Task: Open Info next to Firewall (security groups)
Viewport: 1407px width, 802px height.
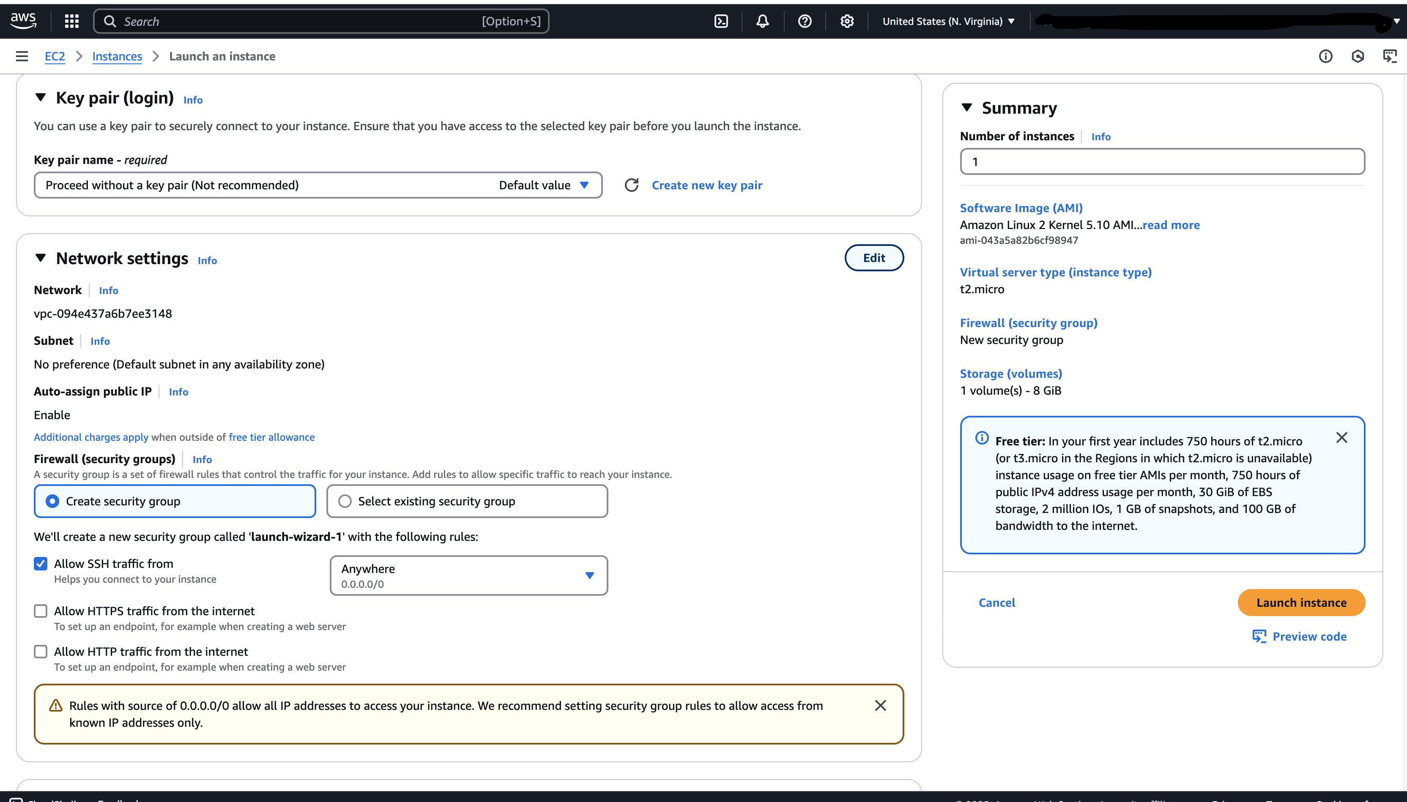Action: (202, 459)
